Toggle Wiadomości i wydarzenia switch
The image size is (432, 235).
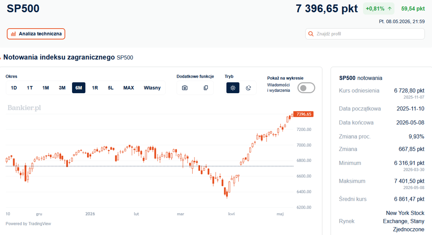click(x=306, y=88)
